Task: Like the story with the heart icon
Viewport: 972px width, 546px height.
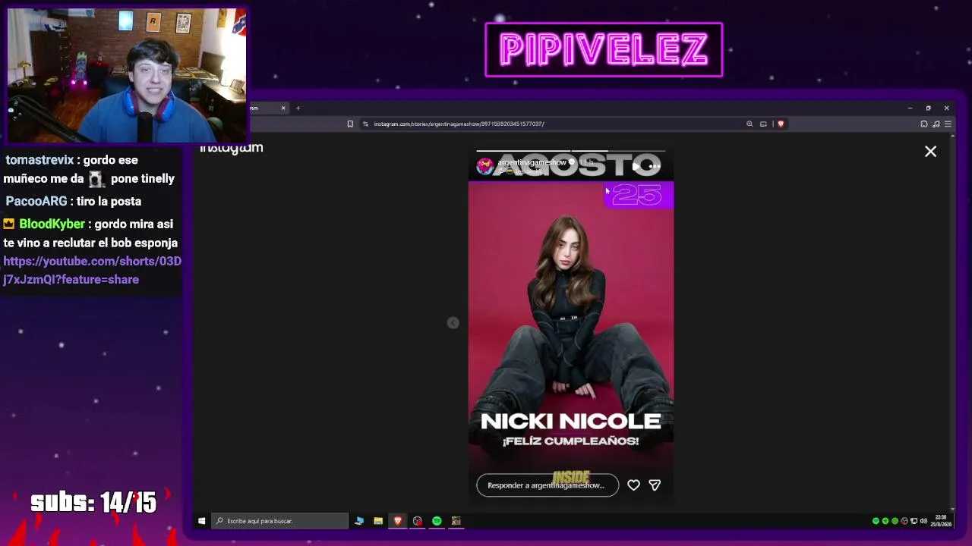Action: 633,485
